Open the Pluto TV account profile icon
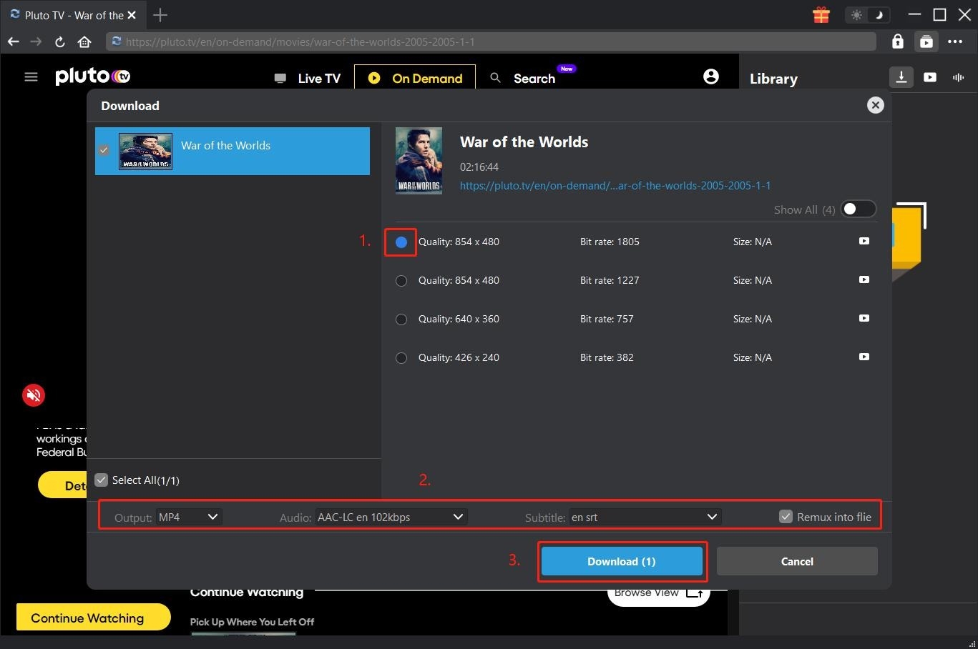The image size is (978, 649). [710, 76]
